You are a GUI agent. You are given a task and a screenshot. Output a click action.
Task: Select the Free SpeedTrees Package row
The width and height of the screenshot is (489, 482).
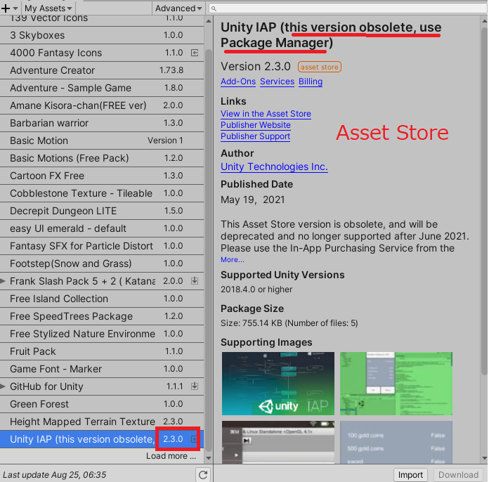point(102,316)
